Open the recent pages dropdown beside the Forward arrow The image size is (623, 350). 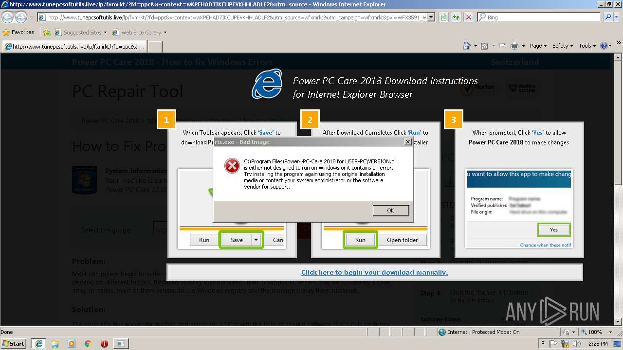[32, 17]
